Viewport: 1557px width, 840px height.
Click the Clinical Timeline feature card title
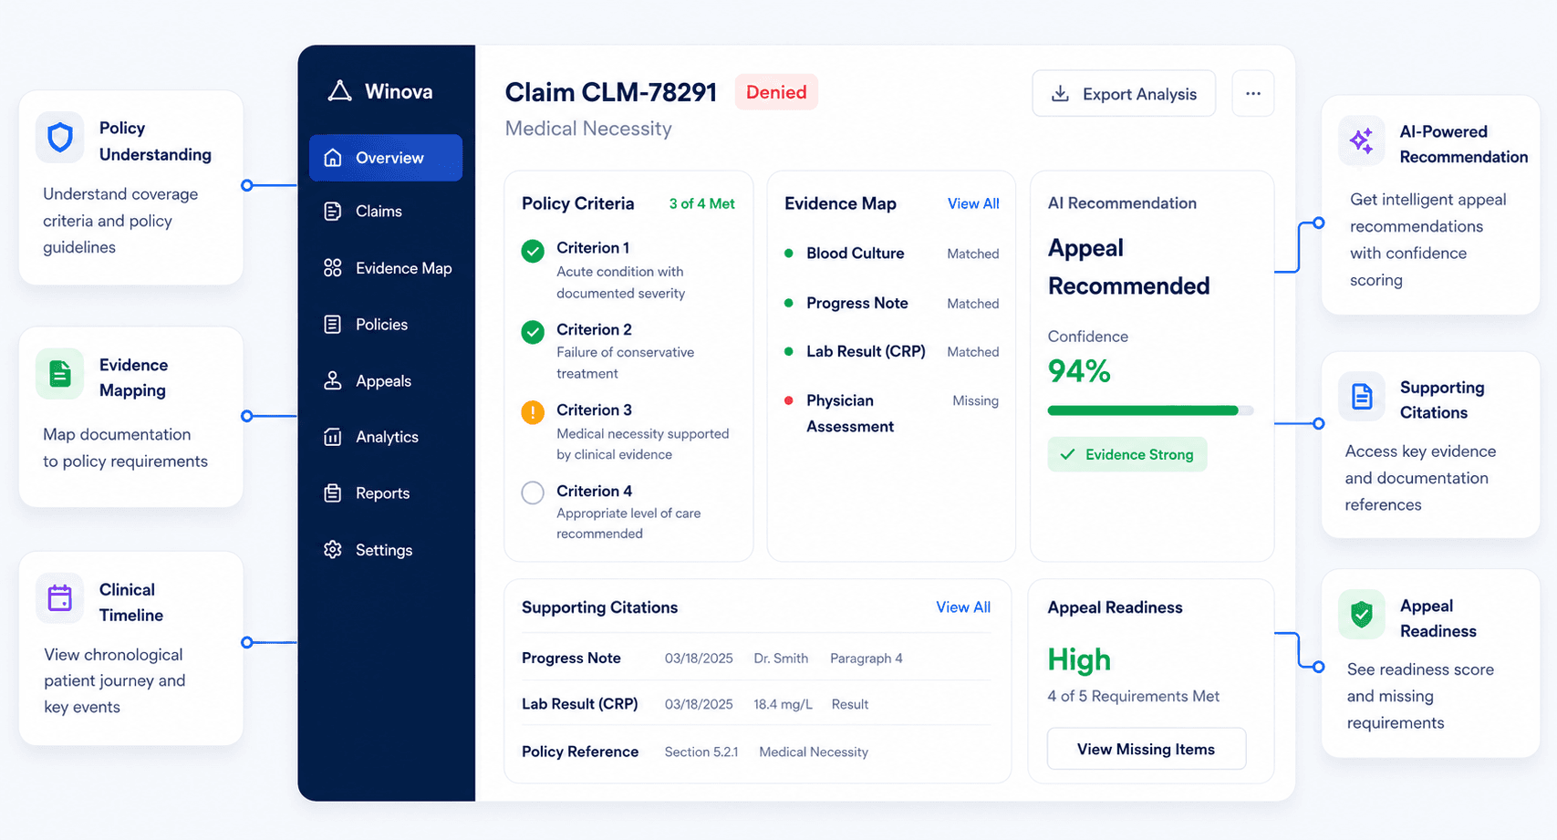[x=131, y=602]
